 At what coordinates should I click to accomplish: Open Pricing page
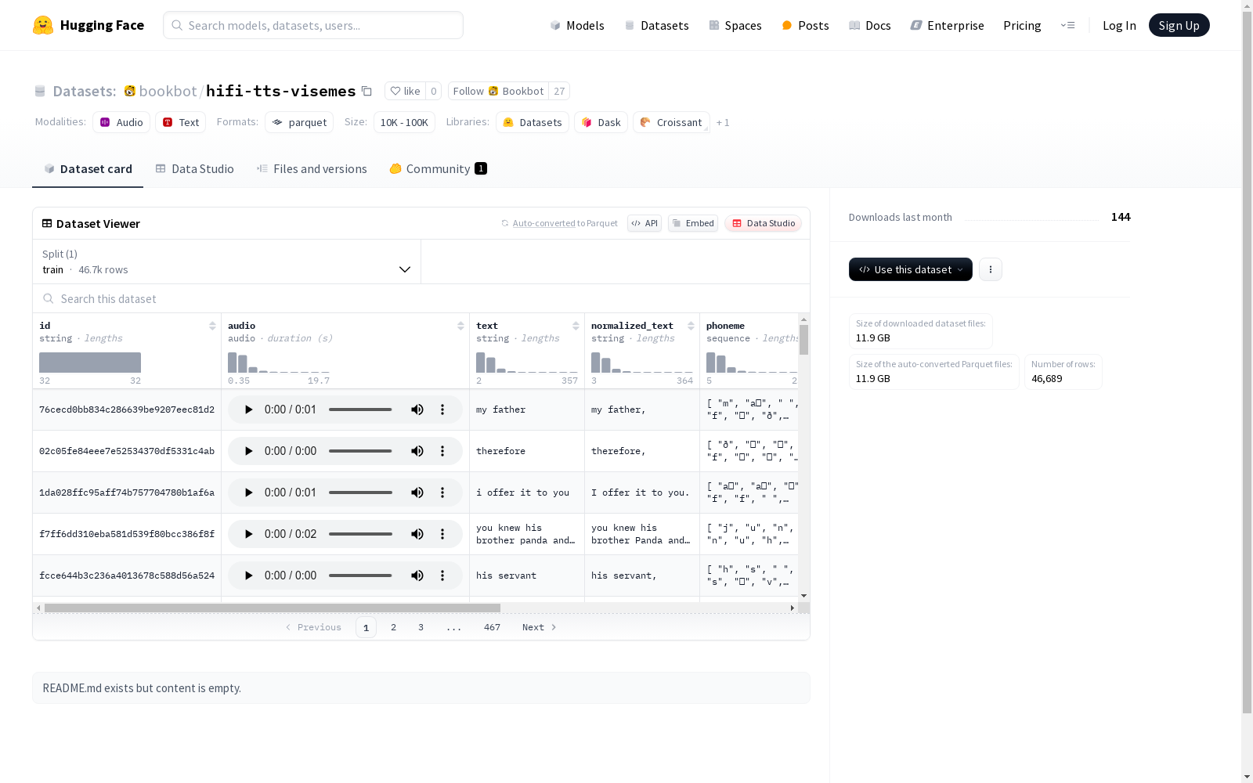(1022, 25)
